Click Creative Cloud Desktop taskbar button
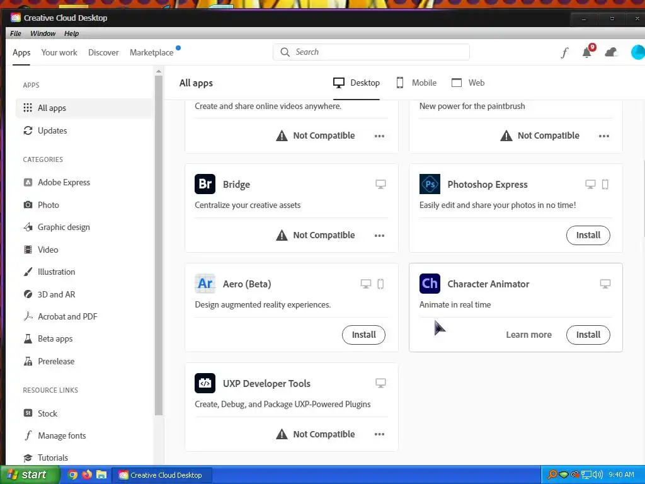 pyautogui.click(x=162, y=475)
